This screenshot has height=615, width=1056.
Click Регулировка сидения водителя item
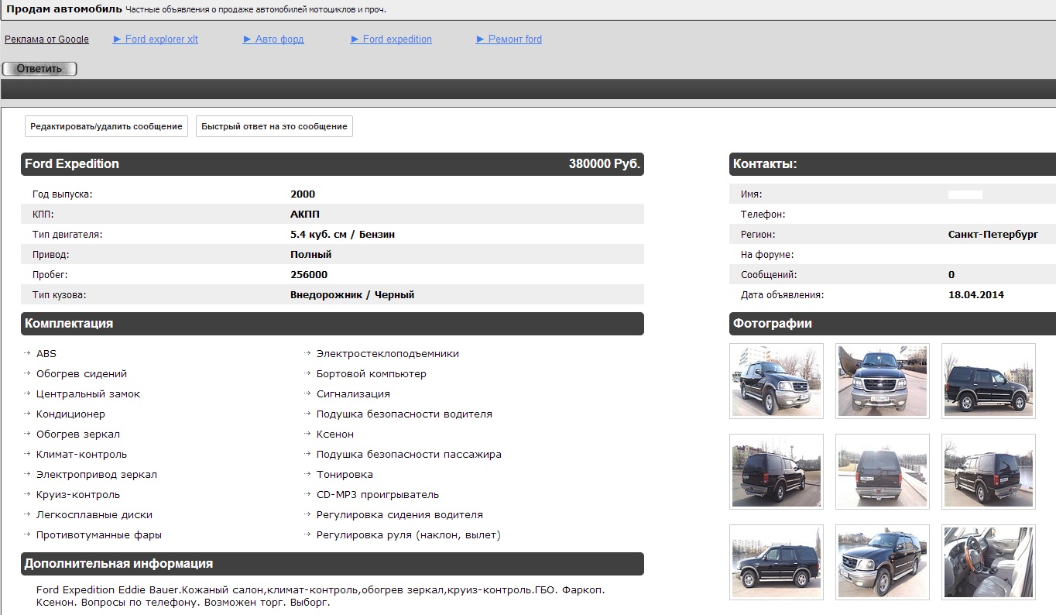tap(399, 515)
